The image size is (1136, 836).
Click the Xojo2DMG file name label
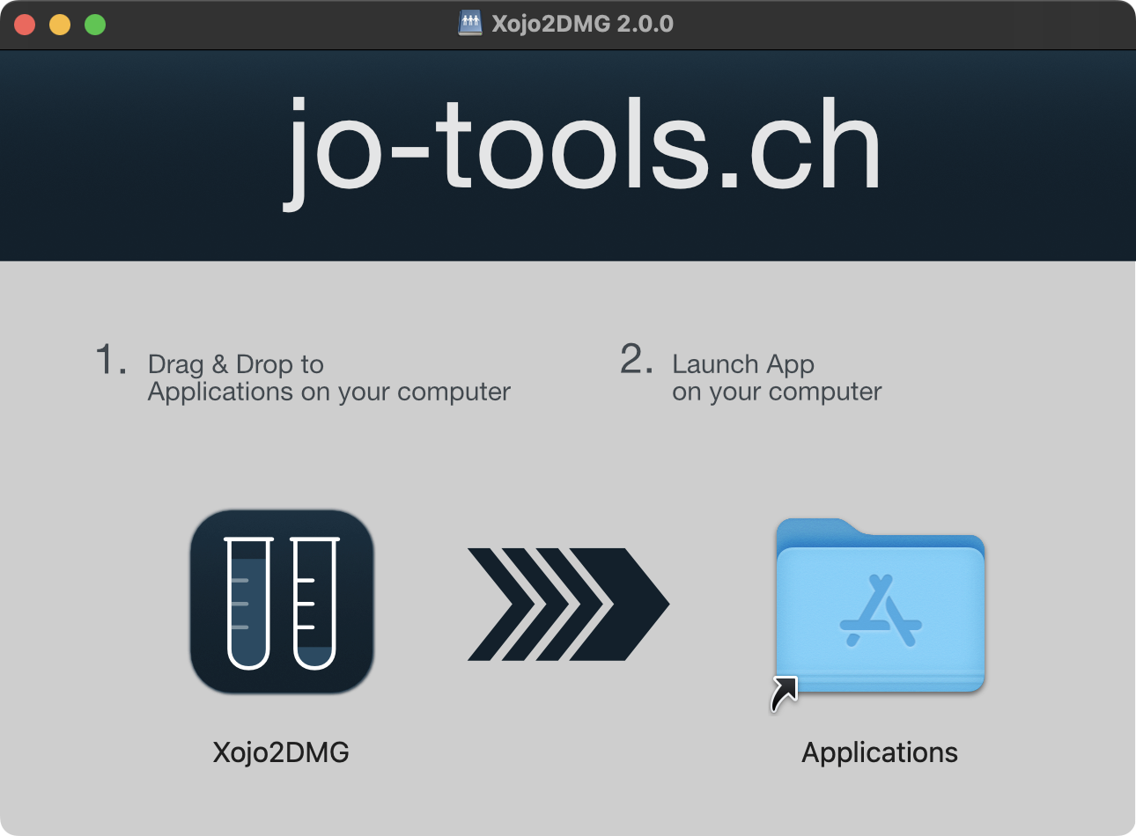(281, 752)
